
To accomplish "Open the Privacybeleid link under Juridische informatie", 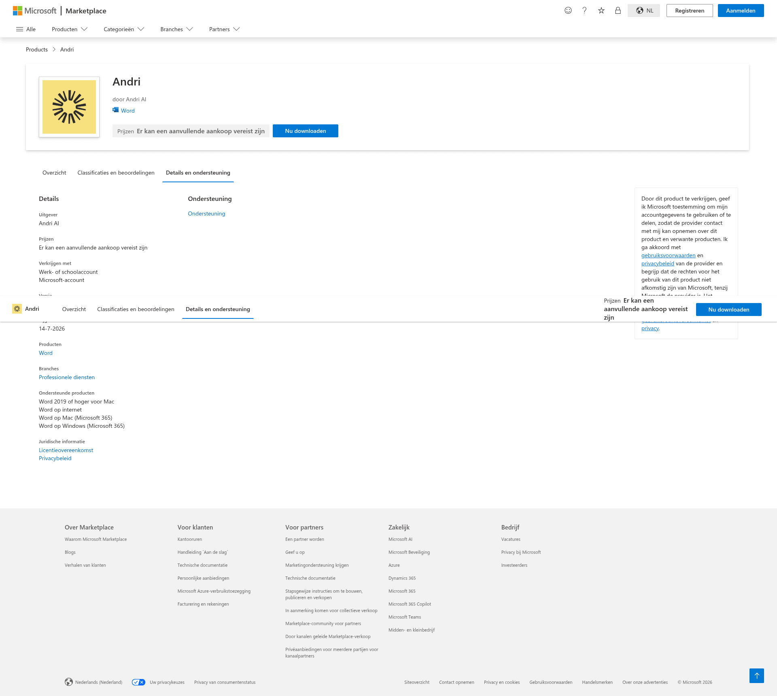I will click(55, 458).
